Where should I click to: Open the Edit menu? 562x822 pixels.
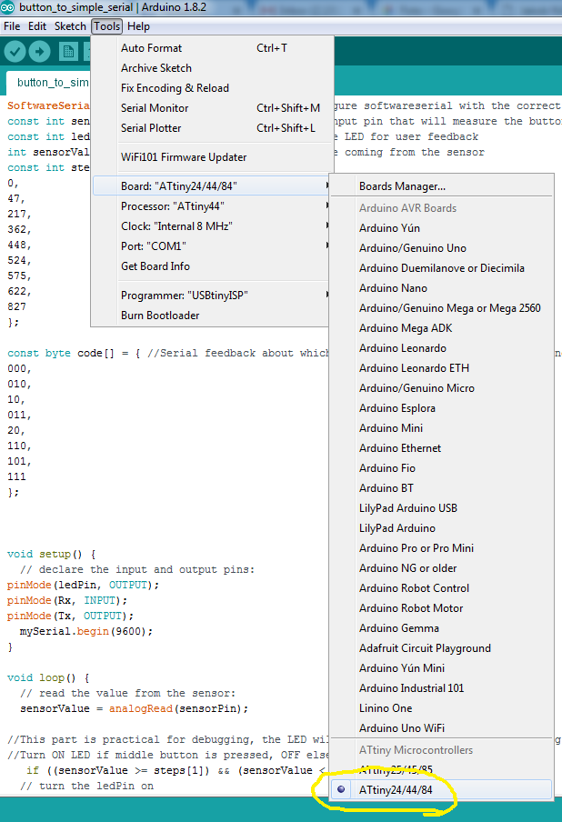tap(37, 26)
